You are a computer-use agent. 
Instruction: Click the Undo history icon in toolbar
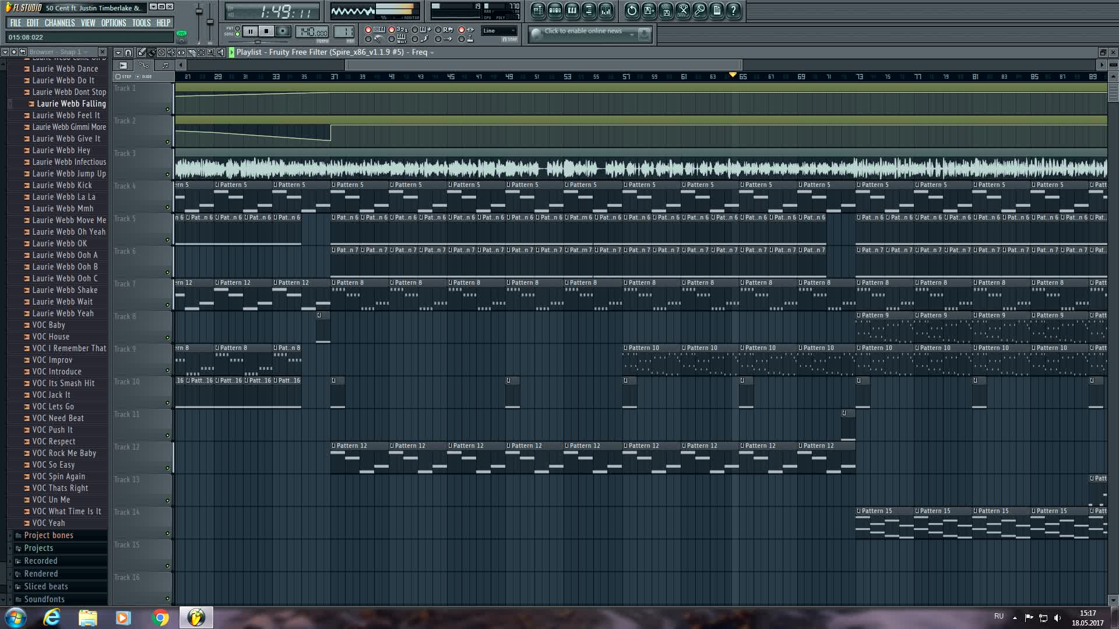631,10
